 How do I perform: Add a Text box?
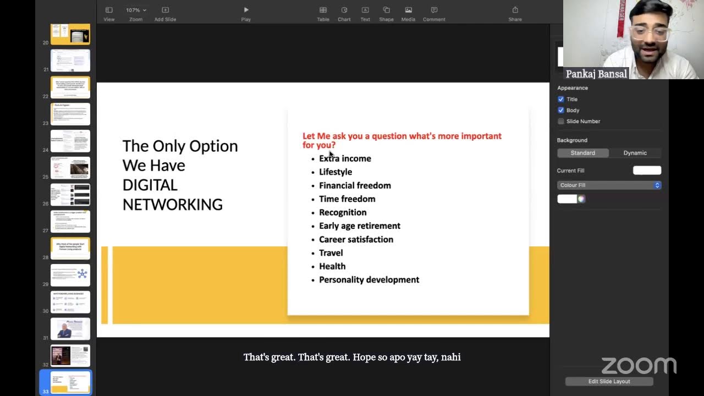point(365,14)
